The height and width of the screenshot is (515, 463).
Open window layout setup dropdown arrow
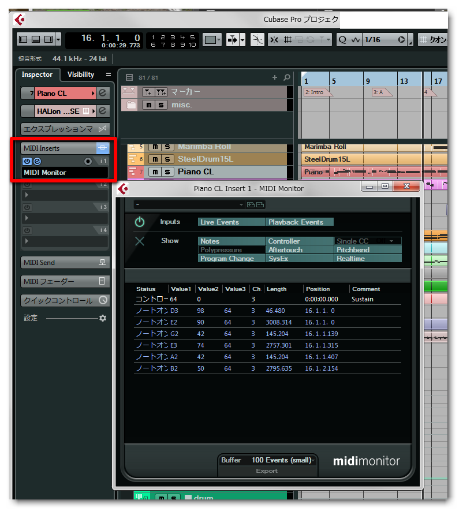tap(58, 40)
